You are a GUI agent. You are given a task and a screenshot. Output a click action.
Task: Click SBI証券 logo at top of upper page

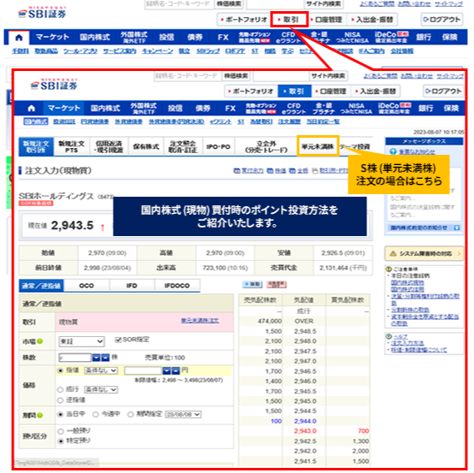[42, 13]
